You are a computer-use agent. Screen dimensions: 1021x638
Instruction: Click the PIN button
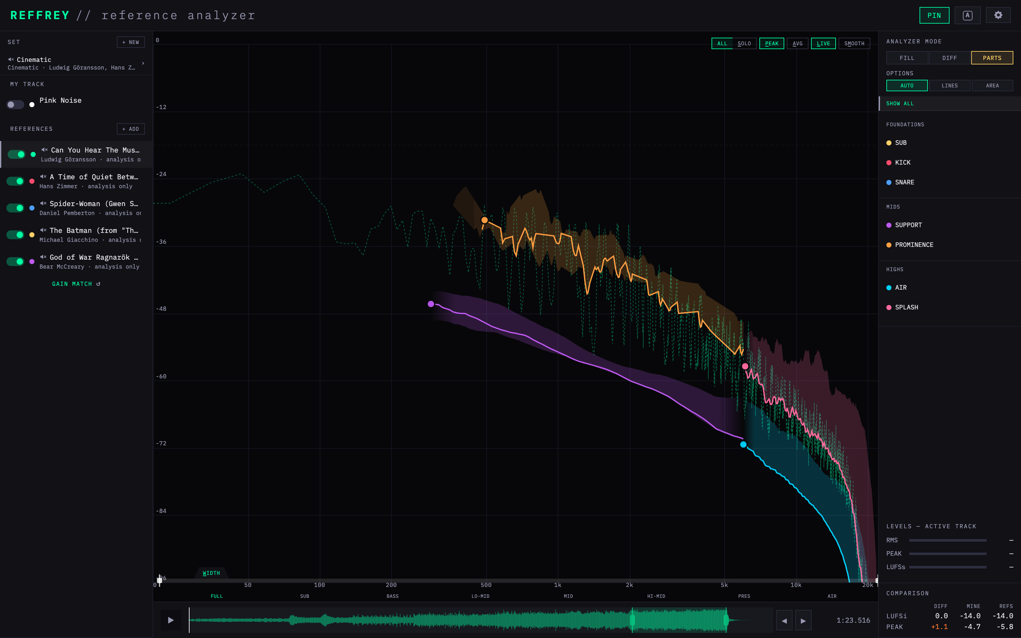(x=934, y=15)
